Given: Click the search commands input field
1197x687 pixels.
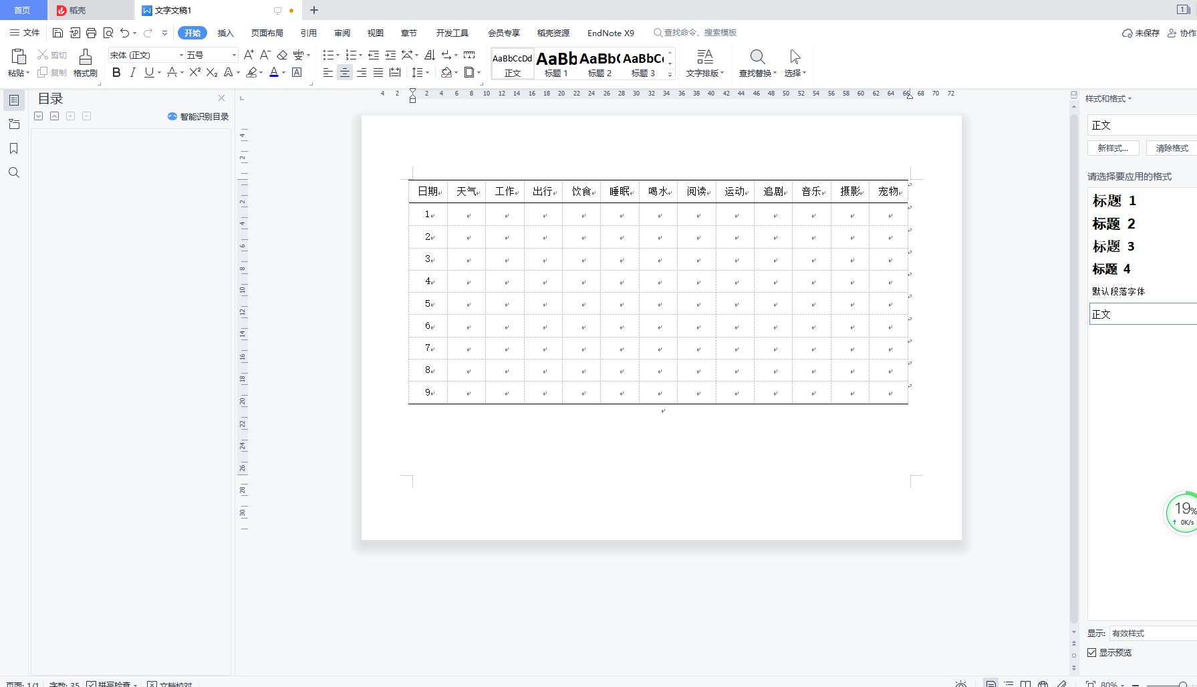Looking at the screenshot, I should 700,33.
